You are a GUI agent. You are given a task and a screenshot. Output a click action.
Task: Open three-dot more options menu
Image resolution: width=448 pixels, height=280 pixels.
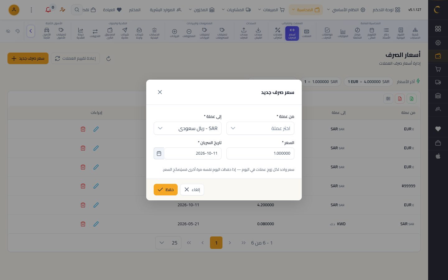[x=31, y=10]
